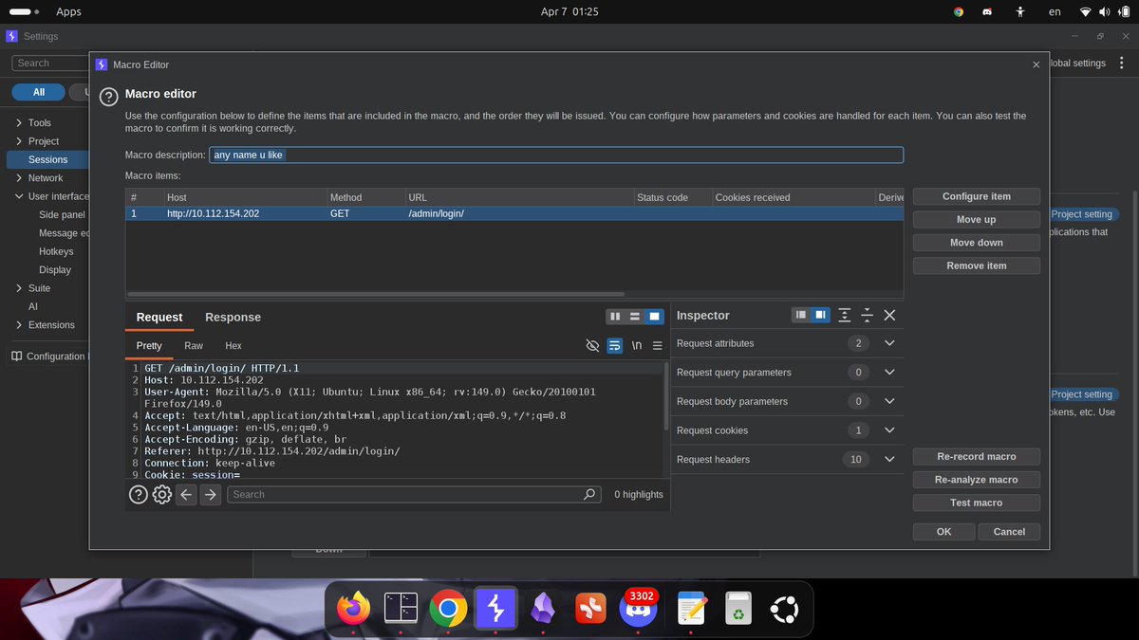The height and width of the screenshot is (640, 1139).
Task: Switch to the Response tab
Action: point(233,318)
